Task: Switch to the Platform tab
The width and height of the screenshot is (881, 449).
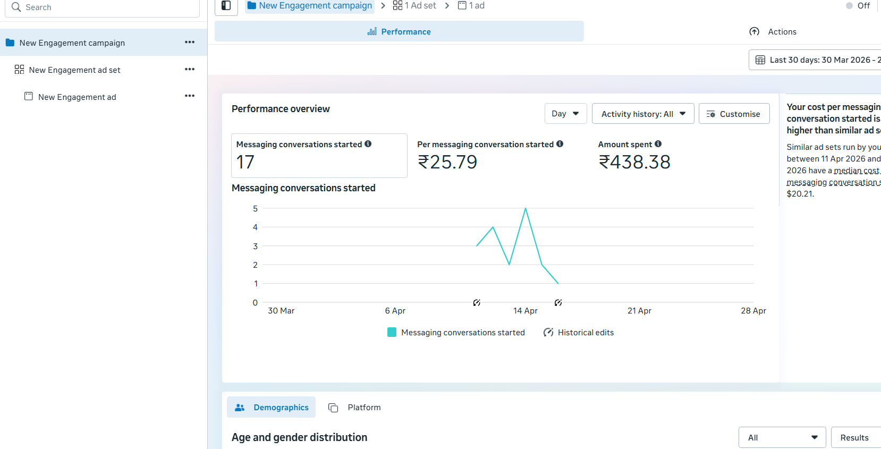Action: coord(354,408)
